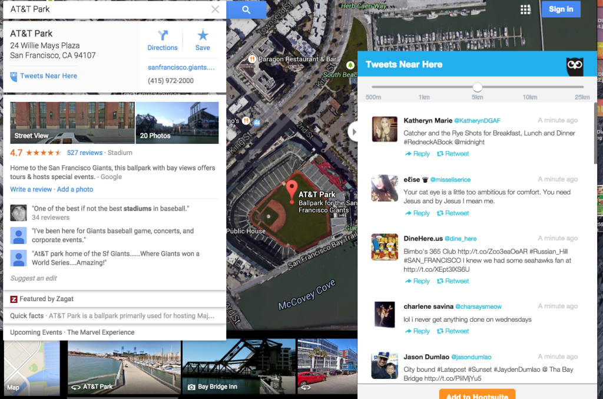Reply to charlene savina's tweet

tap(418, 331)
